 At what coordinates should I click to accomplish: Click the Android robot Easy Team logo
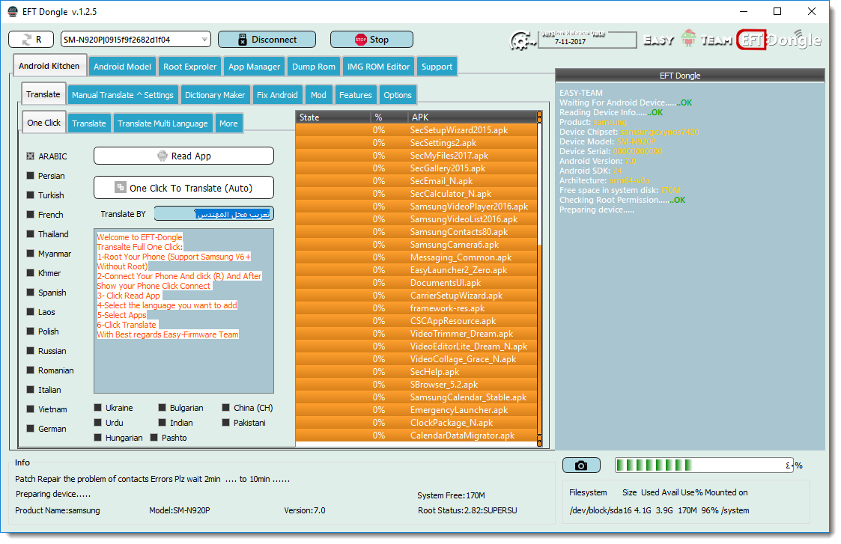point(688,39)
